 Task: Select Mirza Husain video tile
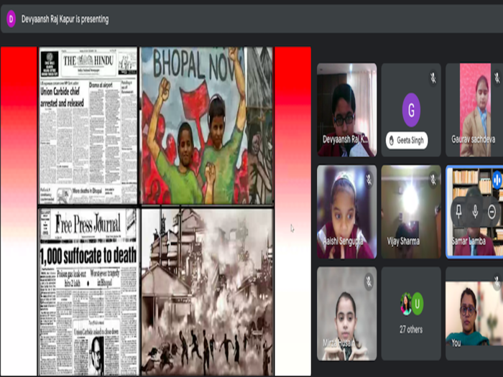[347, 314]
